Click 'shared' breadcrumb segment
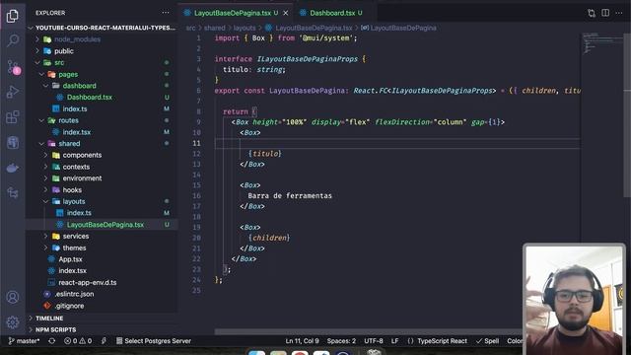631x355 pixels. [215, 28]
